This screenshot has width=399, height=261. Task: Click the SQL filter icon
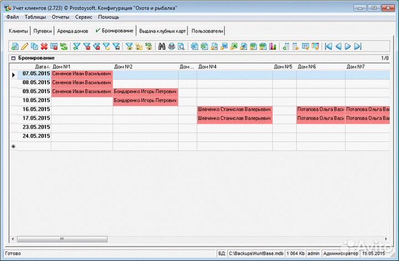[x=148, y=47]
